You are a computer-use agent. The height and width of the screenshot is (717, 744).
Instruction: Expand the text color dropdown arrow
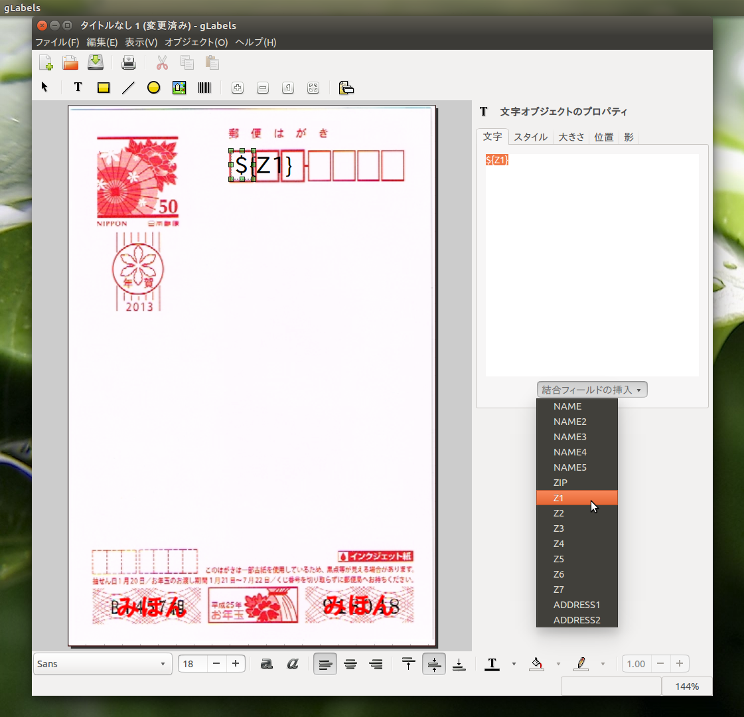[514, 664]
